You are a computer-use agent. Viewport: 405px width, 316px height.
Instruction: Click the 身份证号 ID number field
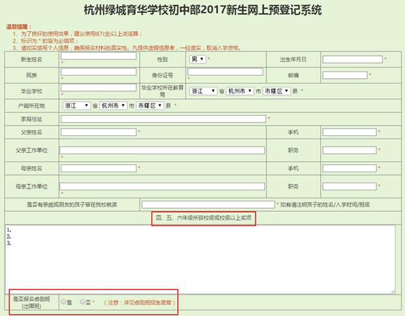[x=225, y=72]
